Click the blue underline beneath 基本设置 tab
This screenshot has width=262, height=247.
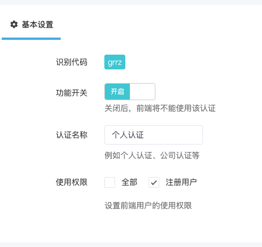(x=31, y=39)
